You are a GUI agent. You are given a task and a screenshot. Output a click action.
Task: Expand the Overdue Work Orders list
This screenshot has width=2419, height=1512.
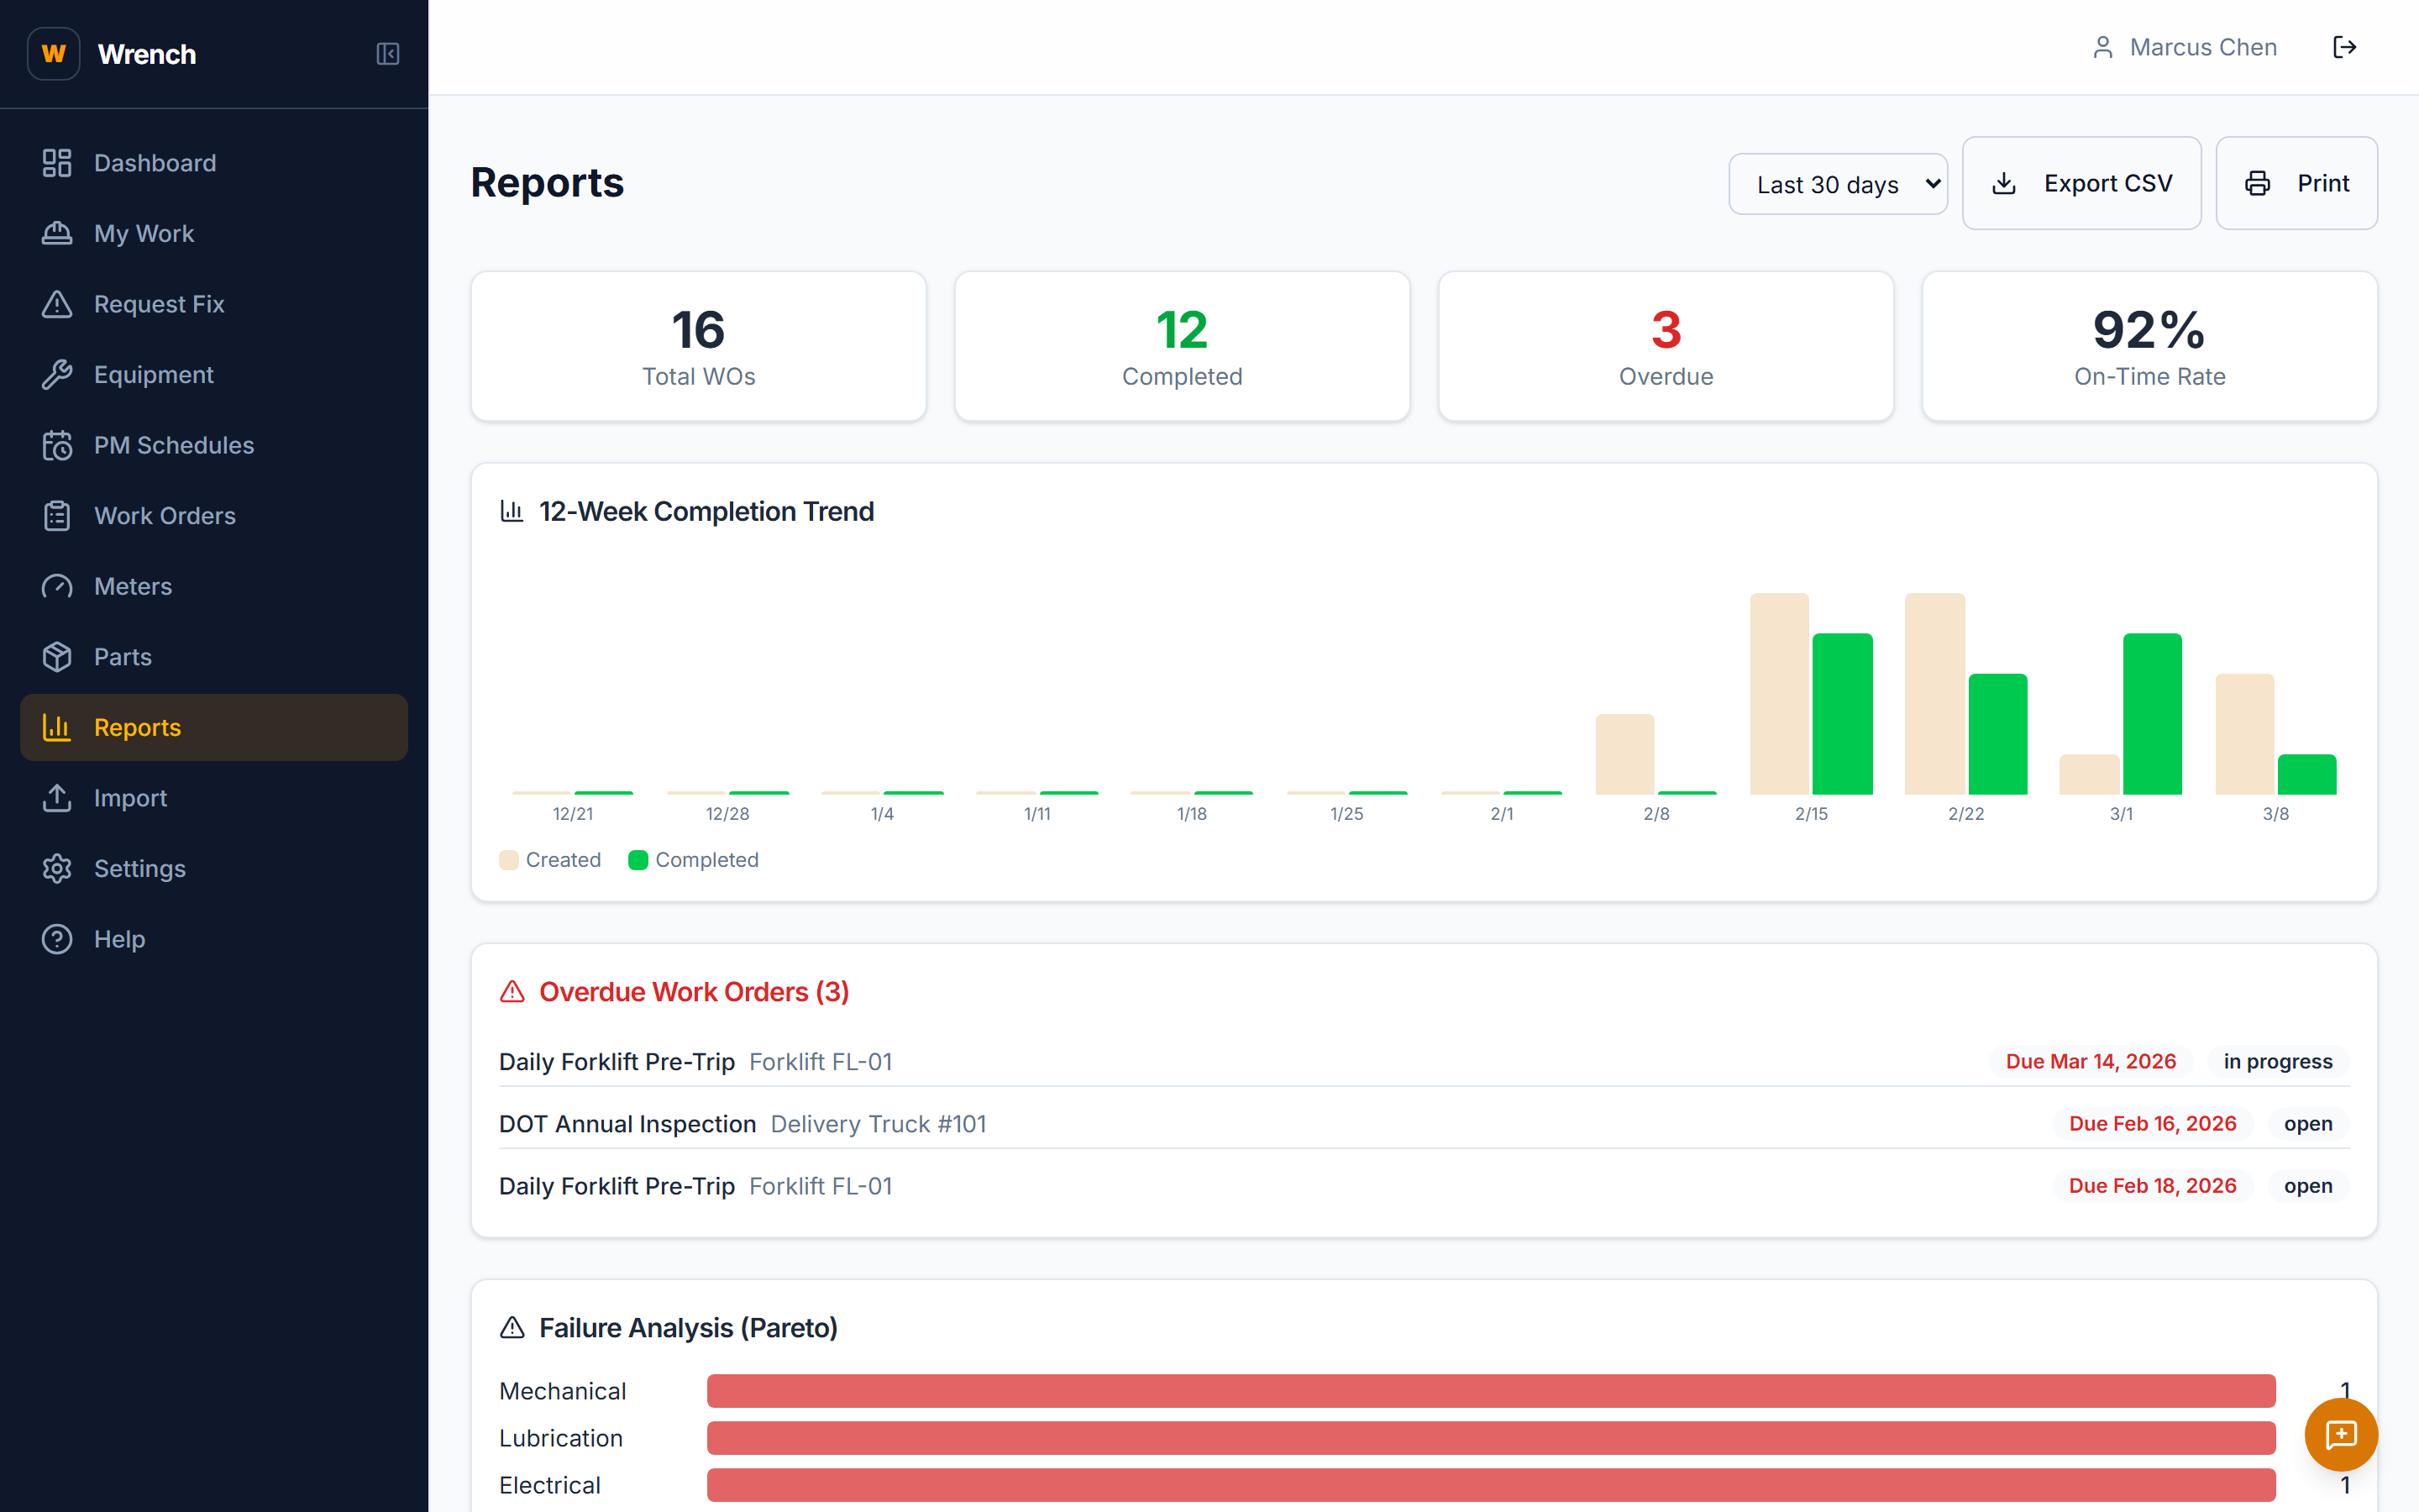point(674,991)
